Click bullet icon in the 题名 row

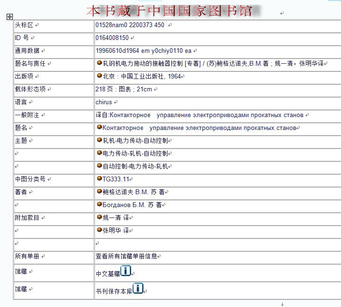[x=99, y=127]
